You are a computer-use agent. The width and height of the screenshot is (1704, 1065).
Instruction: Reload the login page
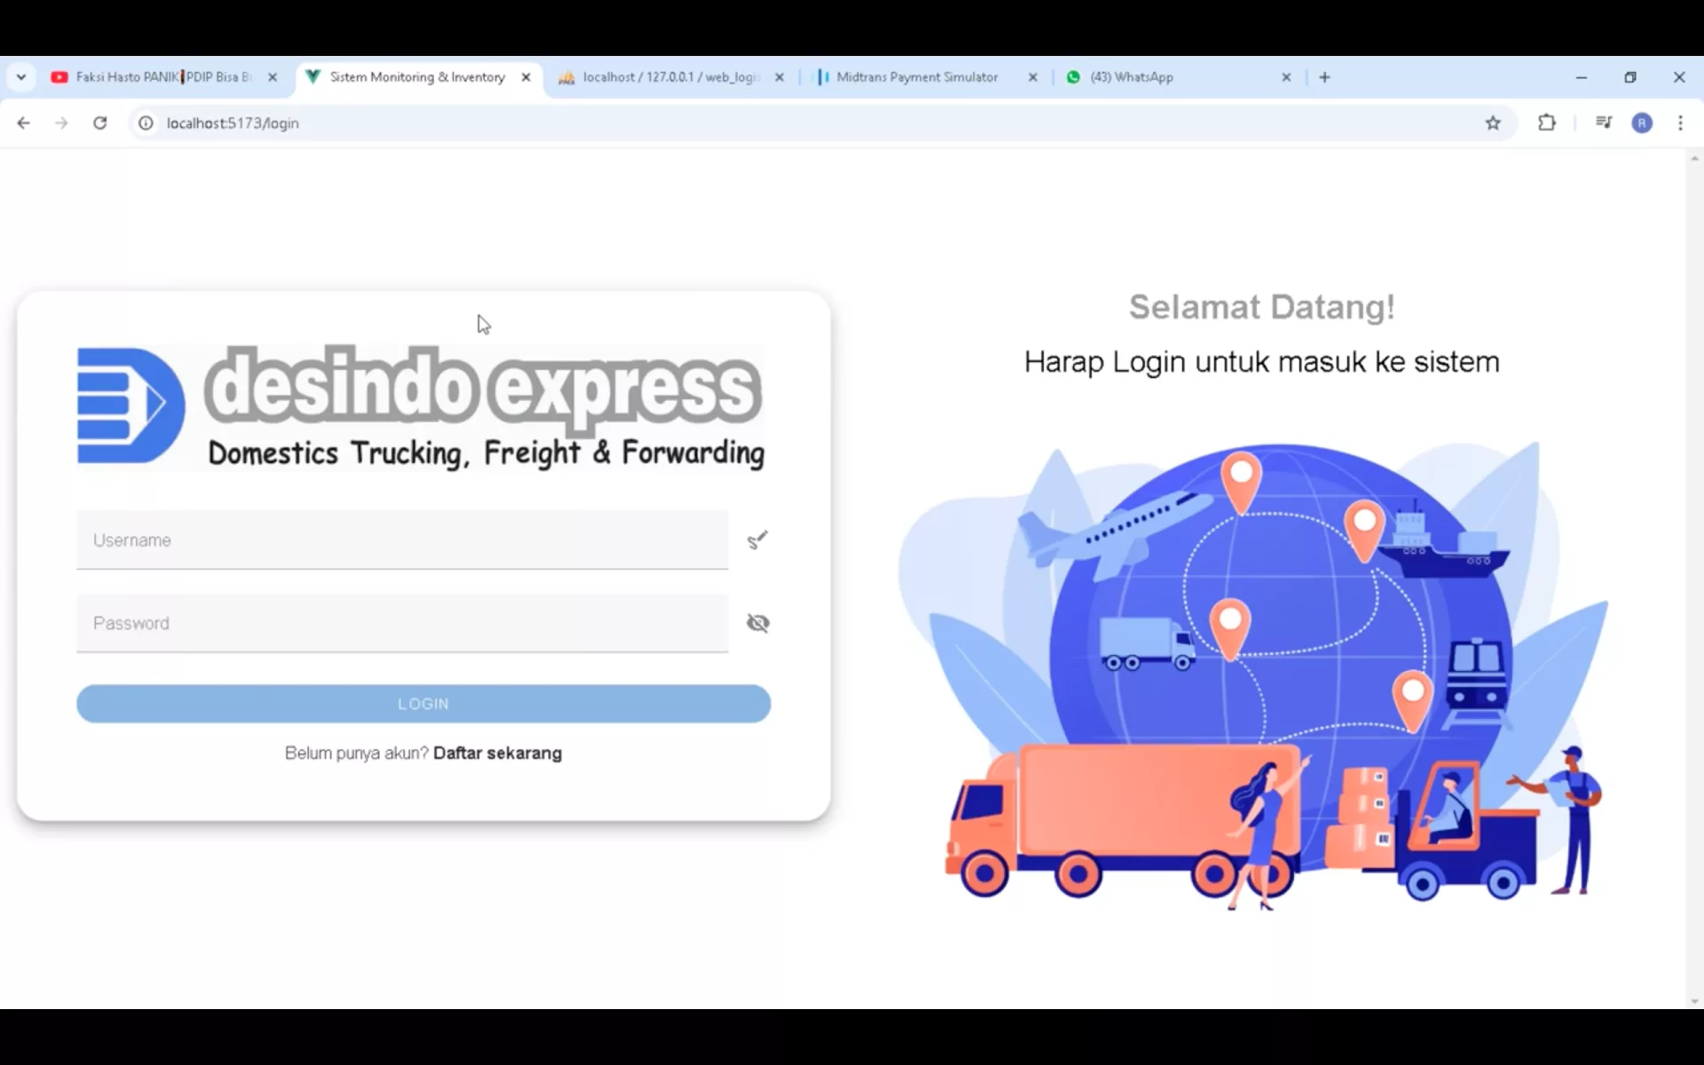[100, 123]
